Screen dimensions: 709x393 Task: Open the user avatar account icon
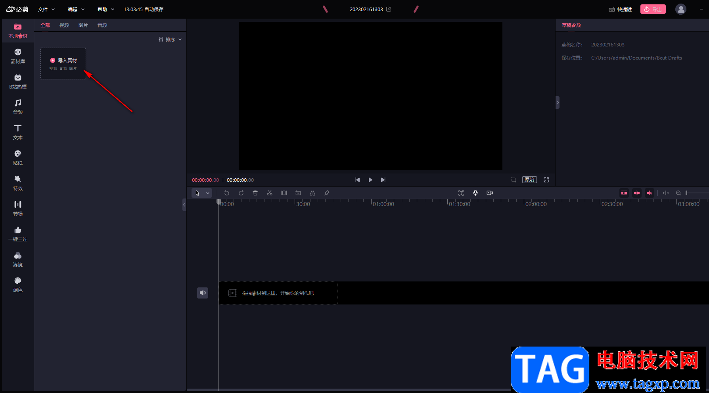click(x=681, y=9)
